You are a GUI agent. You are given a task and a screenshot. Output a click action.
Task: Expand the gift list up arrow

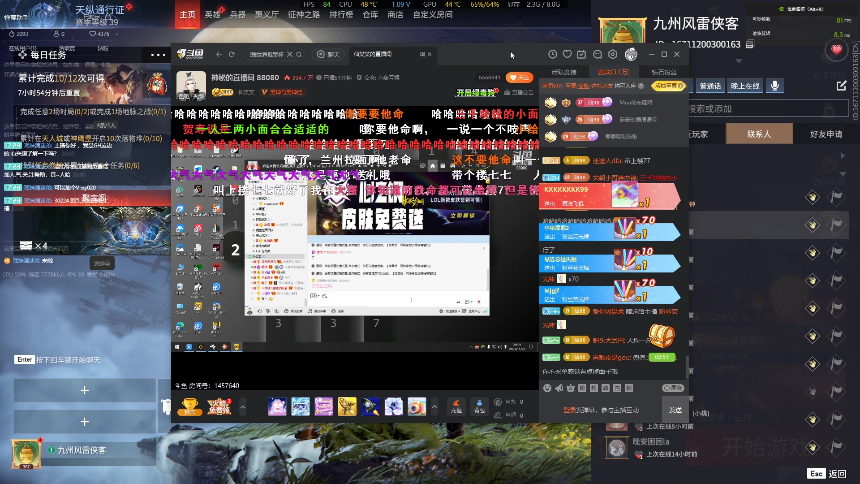(x=434, y=407)
